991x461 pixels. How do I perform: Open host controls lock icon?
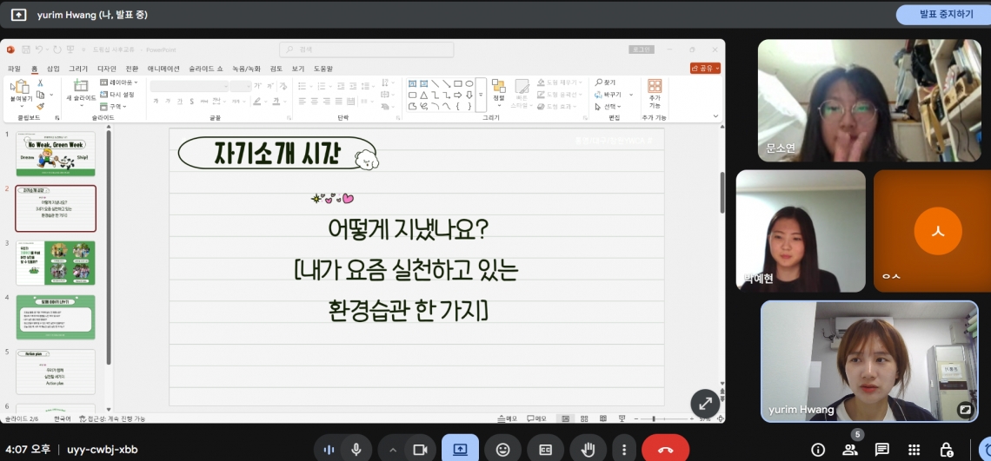pyautogui.click(x=946, y=450)
